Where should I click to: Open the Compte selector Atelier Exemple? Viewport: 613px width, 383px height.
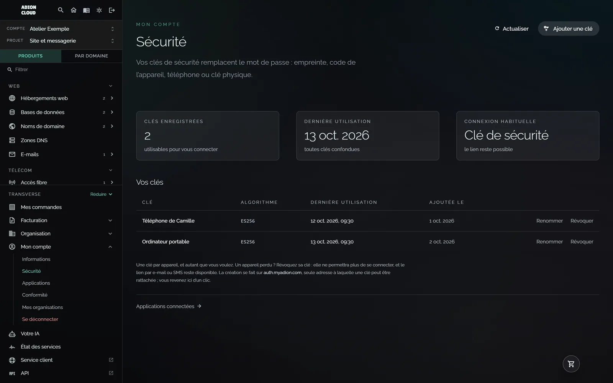[x=61, y=29]
